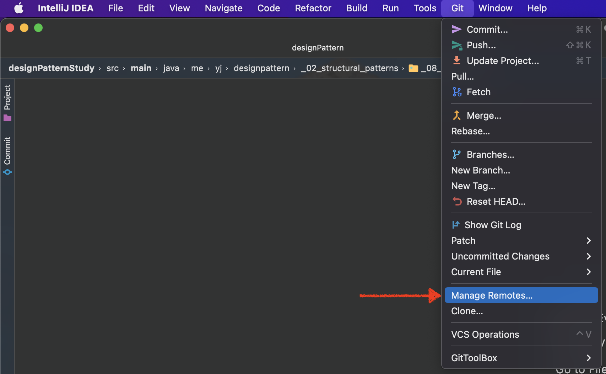Viewport: 606px width, 374px height.
Task: Open the Build menu
Action: (357, 8)
